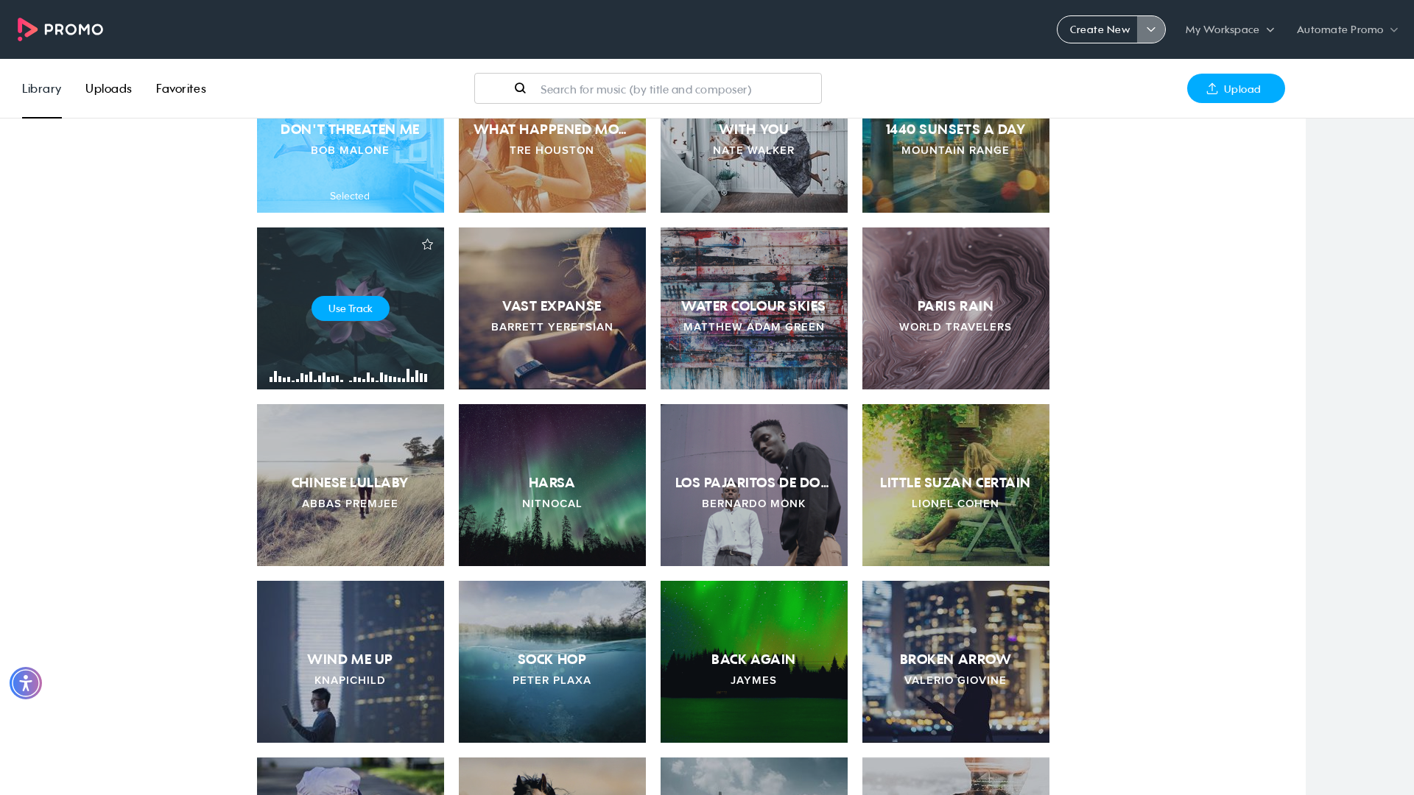Screen dimensions: 1414x795
Task: Expand the Automate Promo menu
Action: point(1347,29)
